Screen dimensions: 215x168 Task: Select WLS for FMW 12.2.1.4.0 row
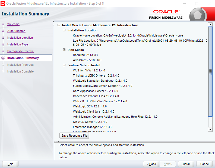(89, 70)
